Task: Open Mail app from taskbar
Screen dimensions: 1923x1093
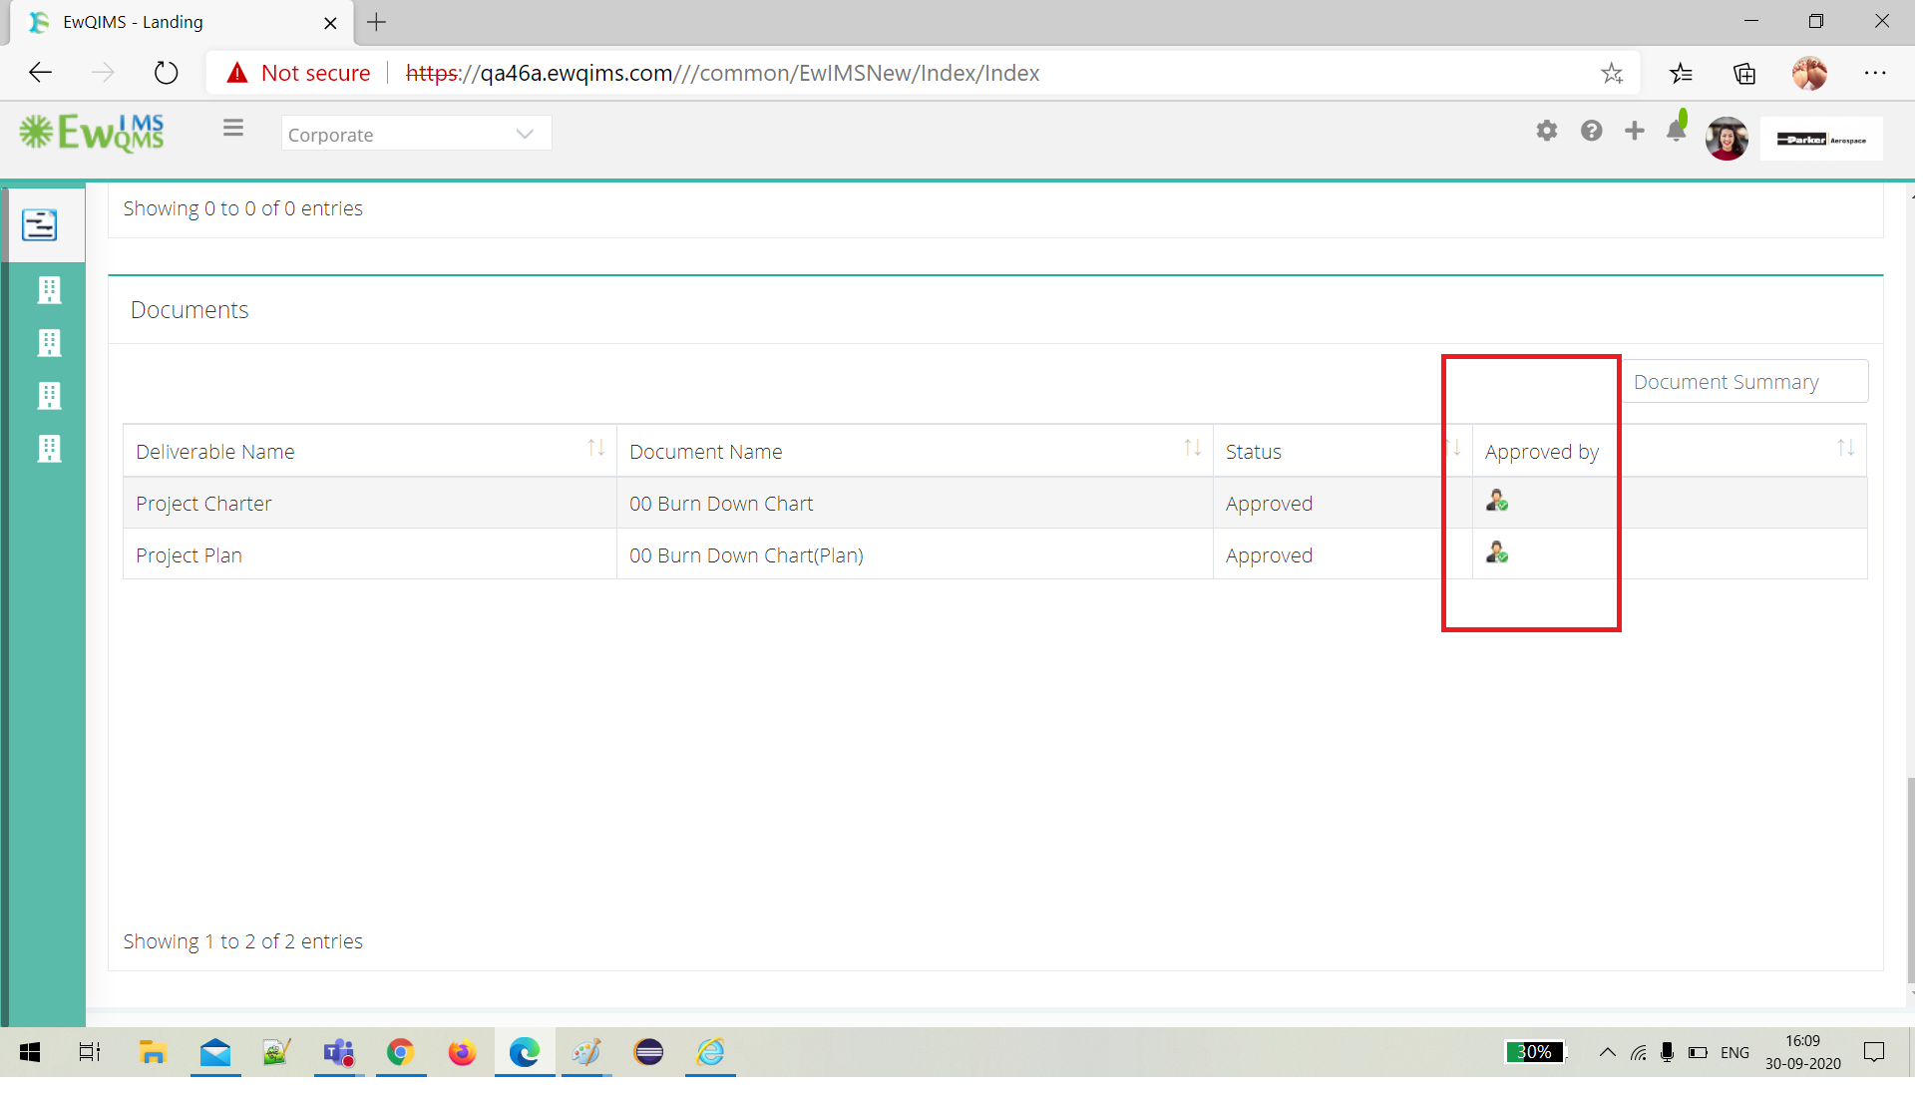Action: click(214, 1052)
